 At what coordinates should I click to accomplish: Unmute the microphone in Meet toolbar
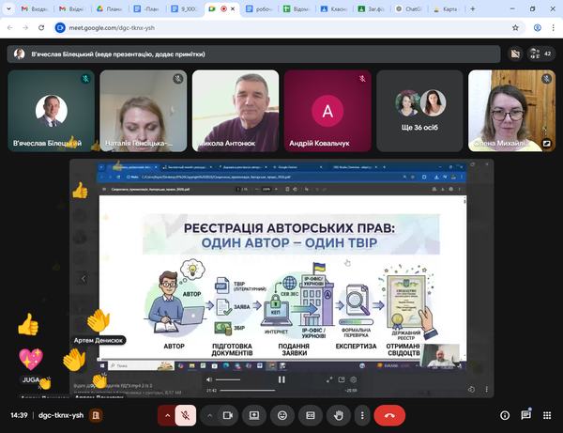click(x=188, y=415)
